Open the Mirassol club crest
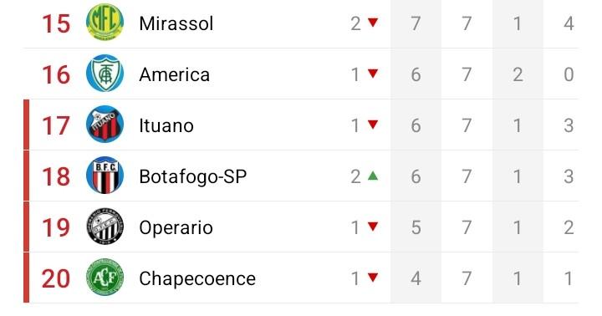 point(105,23)
